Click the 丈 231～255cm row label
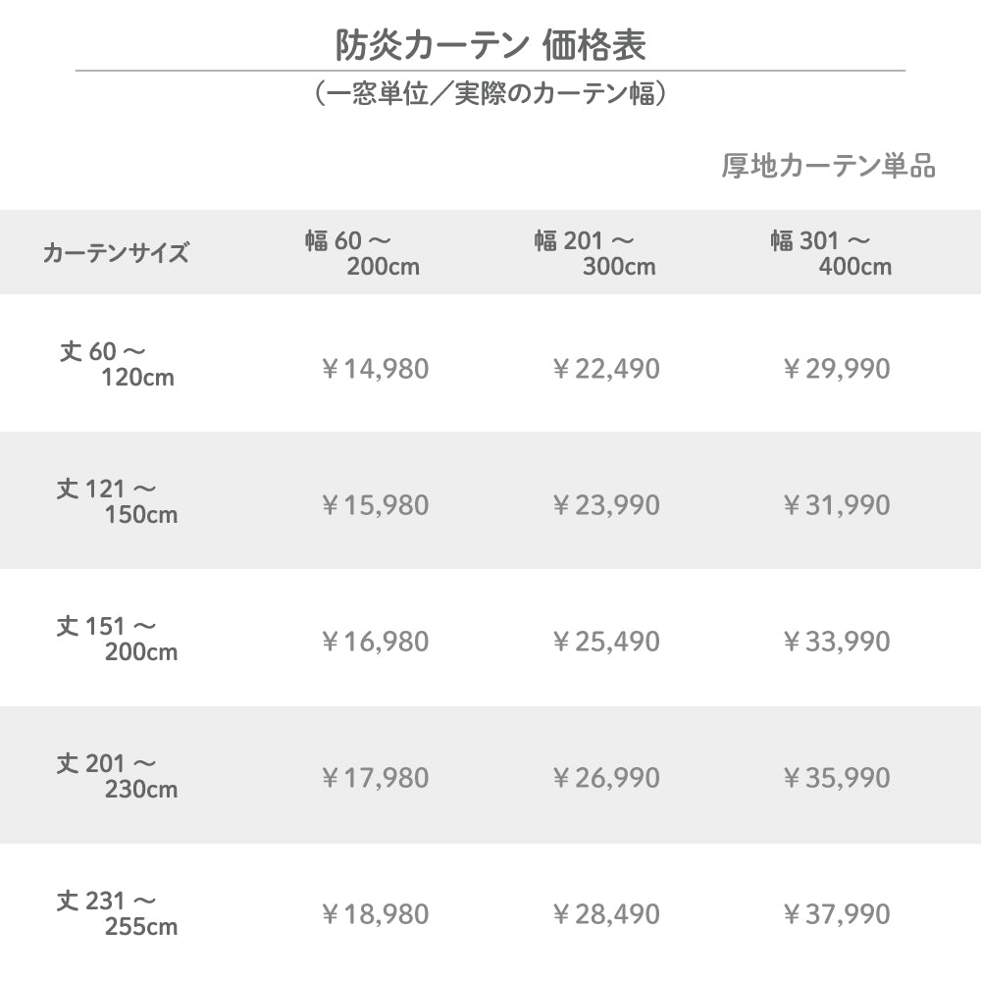The image size is (981, 981). [x=116, y=912]
